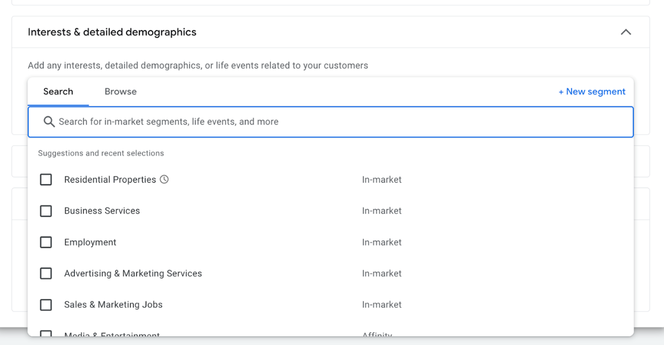
Task: Choose the Employment segment label text
Action: click(90, 242)
